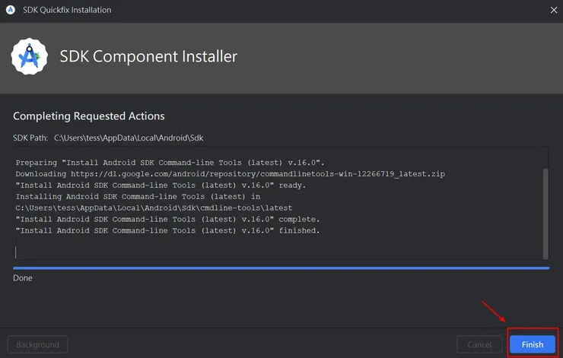Click the "Completing Requested Actions" heading
563x358 pixels.
tap(88, 116)
